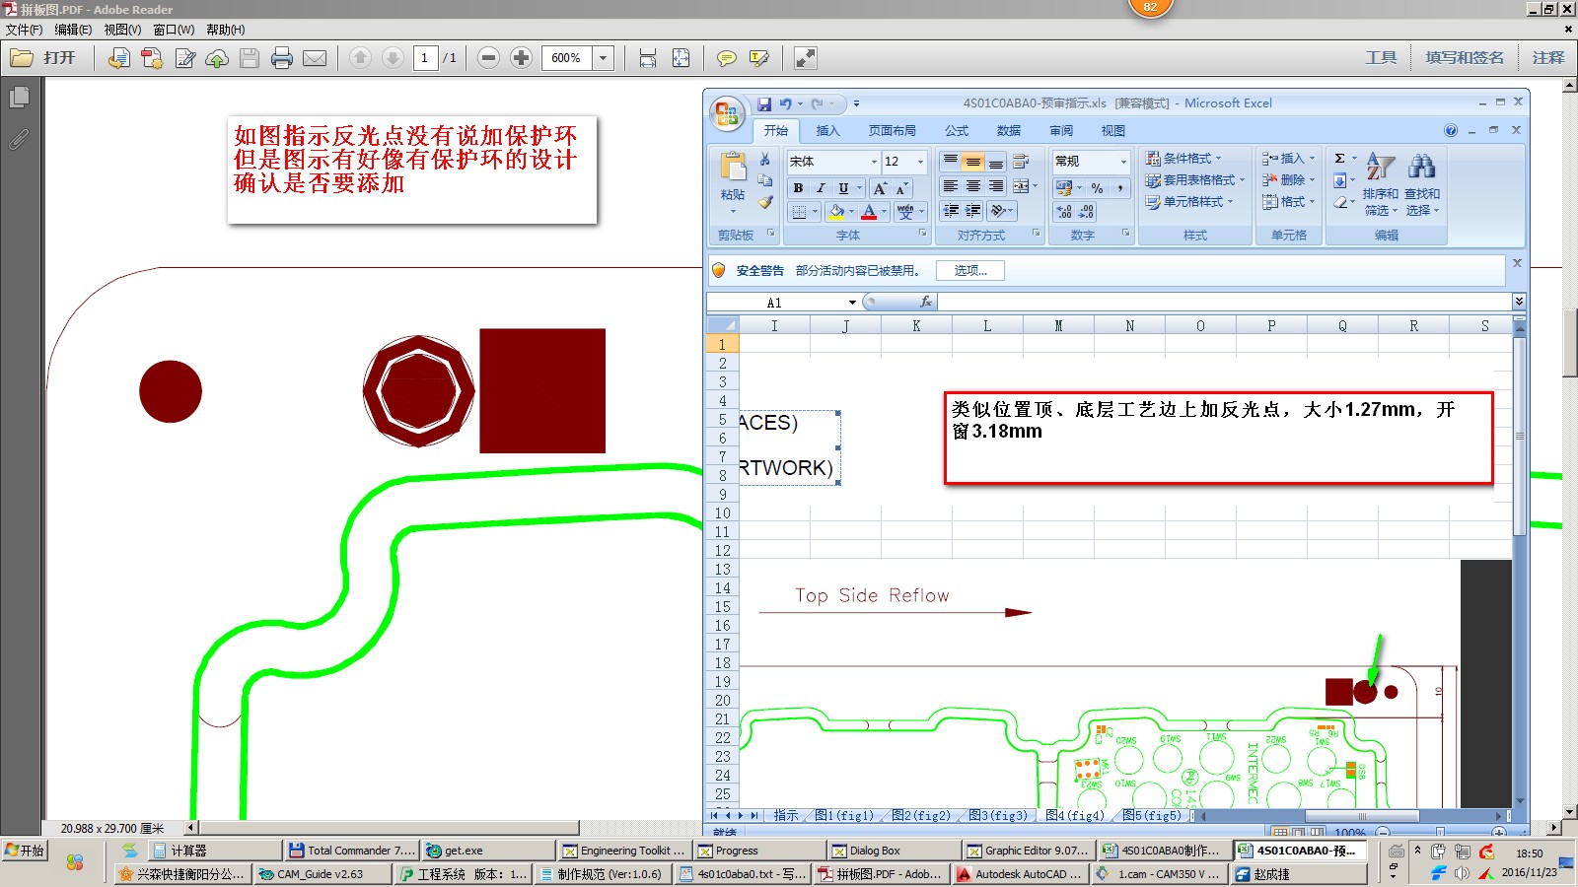
Task: Toggle center horizontal alignment in Excel
Action: pyautogui.click(x=972, y=186)
